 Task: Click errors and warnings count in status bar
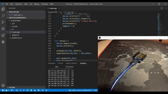[x=5, y=90]
